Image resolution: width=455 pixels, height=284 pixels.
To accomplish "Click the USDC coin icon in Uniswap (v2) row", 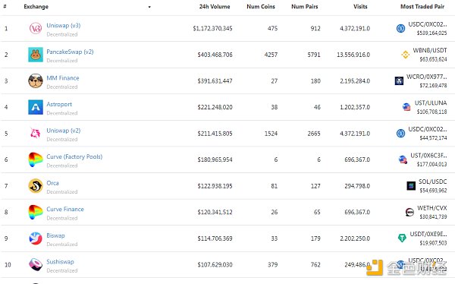I will click(x=400, y=134).
